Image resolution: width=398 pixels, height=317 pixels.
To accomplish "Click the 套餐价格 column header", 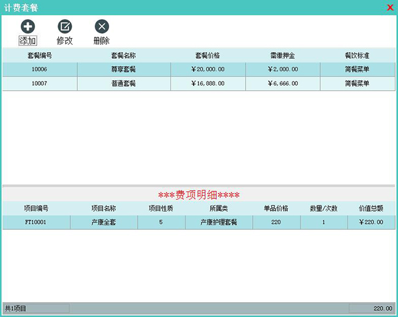I will point(207,55).
